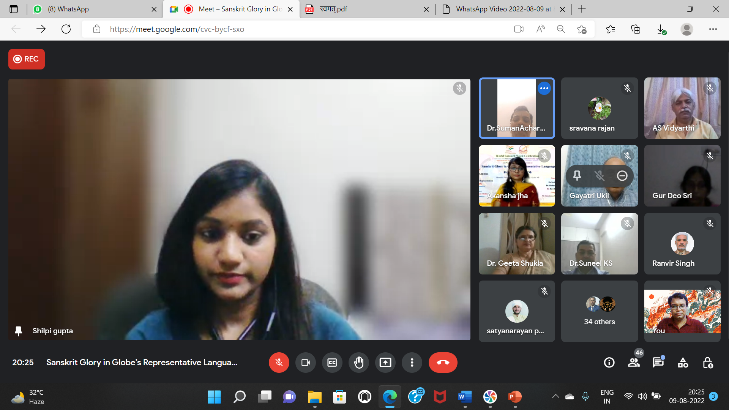Image resolution: width=729 pixels, height=410 pixels.
Task: Open host controls lock icon
Action: pyautogui.click(x=707, y=363)
